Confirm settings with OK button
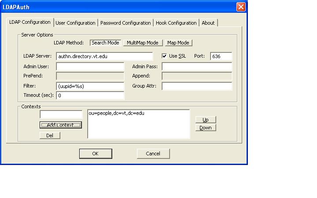This screenshot has height=198, width=317. tap(96, 154)
